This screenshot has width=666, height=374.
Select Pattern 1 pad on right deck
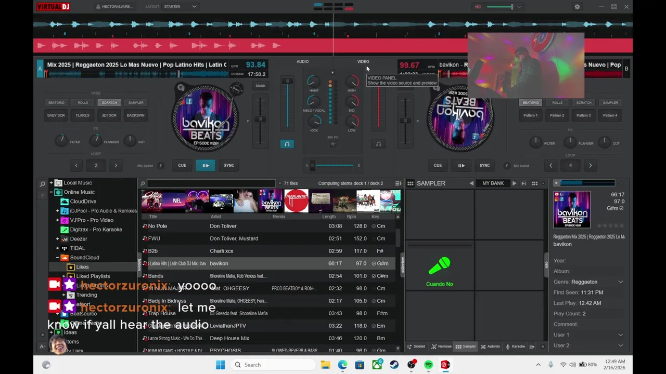pyautogui.click(x=531, y=115)
